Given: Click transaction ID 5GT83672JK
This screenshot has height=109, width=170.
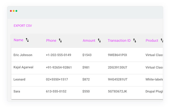Looking at the screenshot, I should coord(117,91).
